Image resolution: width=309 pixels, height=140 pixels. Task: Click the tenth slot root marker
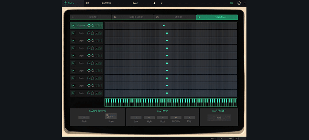tap(167, 93)
